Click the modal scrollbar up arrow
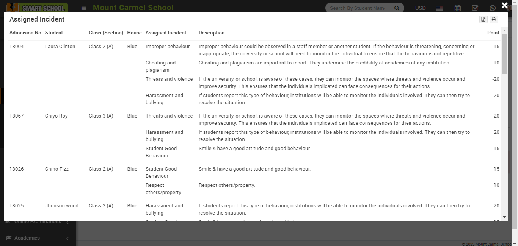The width and height of the screenshot is (518, 246). coord(504,30)
